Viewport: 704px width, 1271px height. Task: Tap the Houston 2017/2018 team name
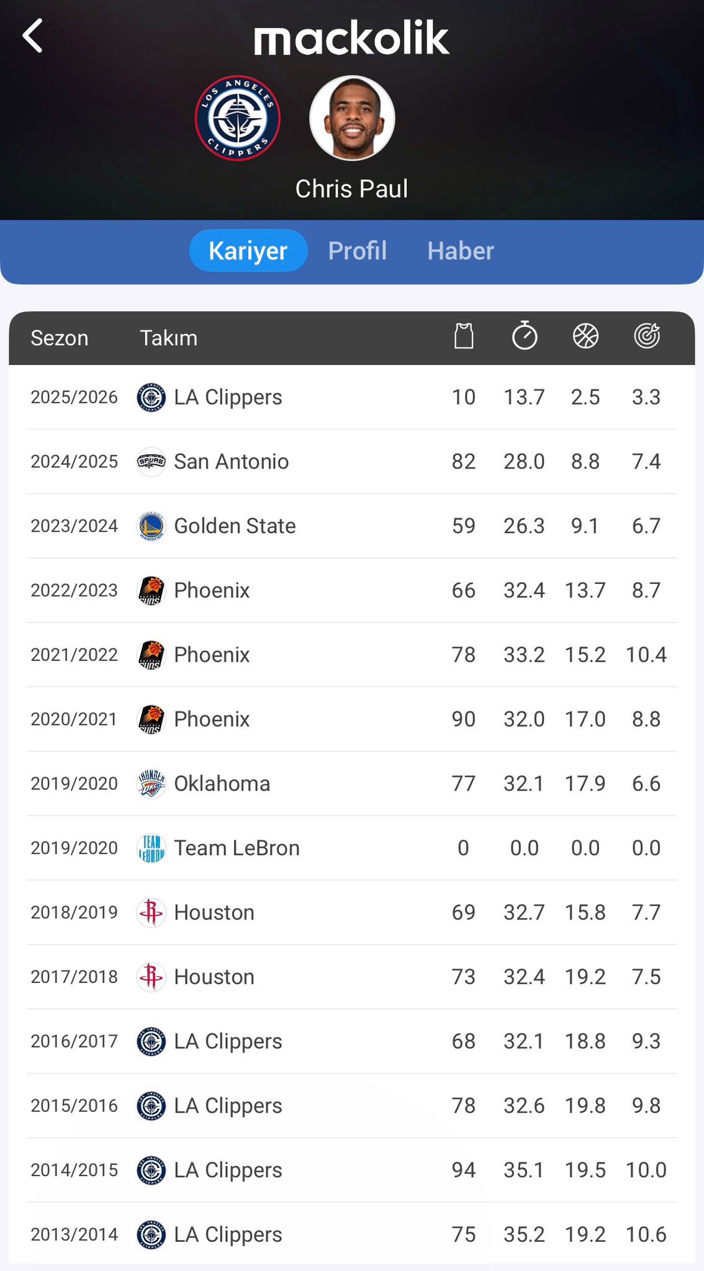(x=214, y=977)
